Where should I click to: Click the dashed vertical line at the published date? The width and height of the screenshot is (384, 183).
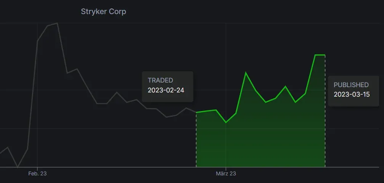click(325, 114)
